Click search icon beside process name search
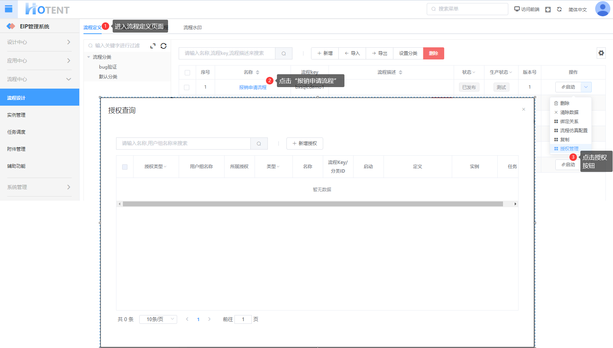This screenshot has height=348, width=613. point(284,53)
